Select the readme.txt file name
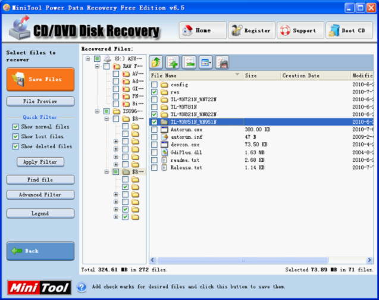The image size is (379, 300). click(x=185, y=160)
